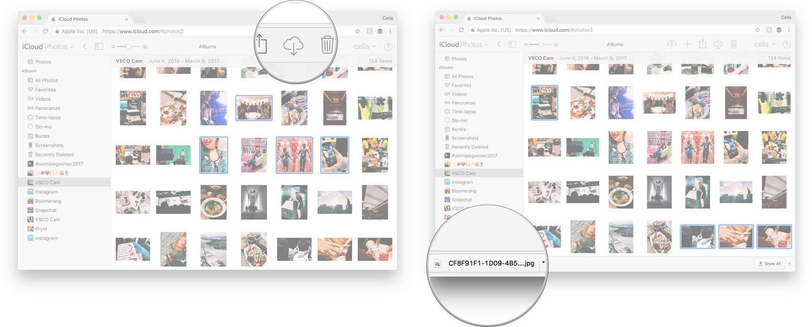
Task: Select the Prynt album in the sidebar
Action: tap(41, 229)
